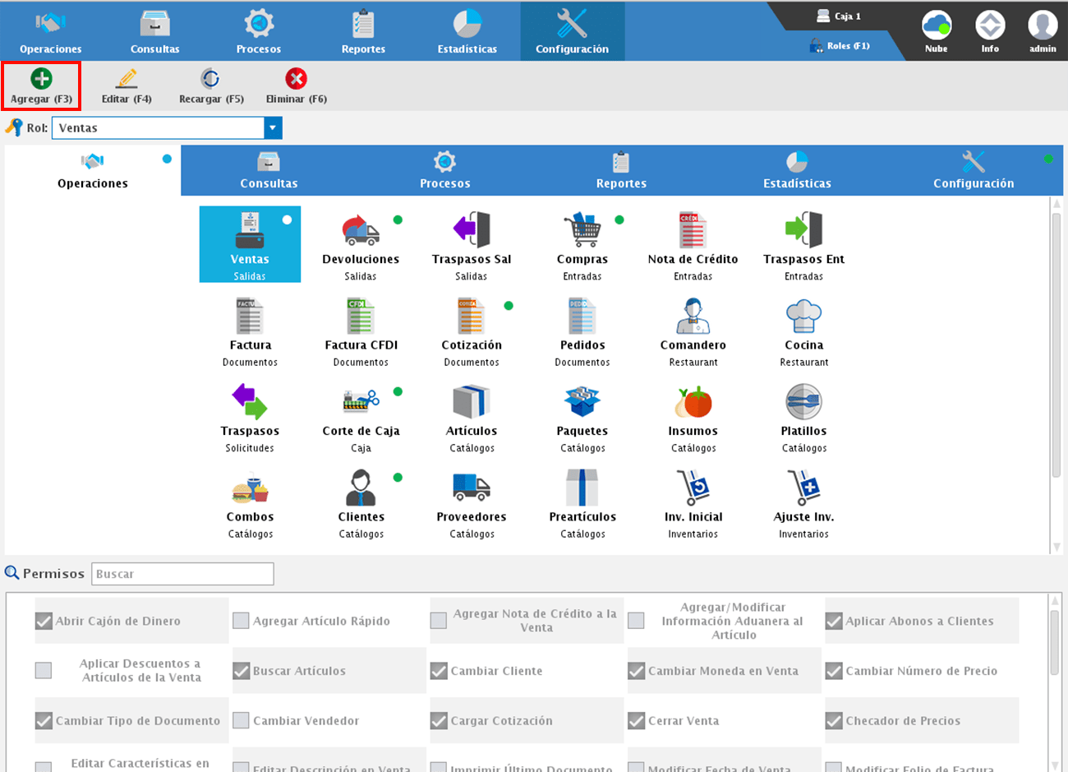Select the Comandero waiter icon

coord(693,317)
